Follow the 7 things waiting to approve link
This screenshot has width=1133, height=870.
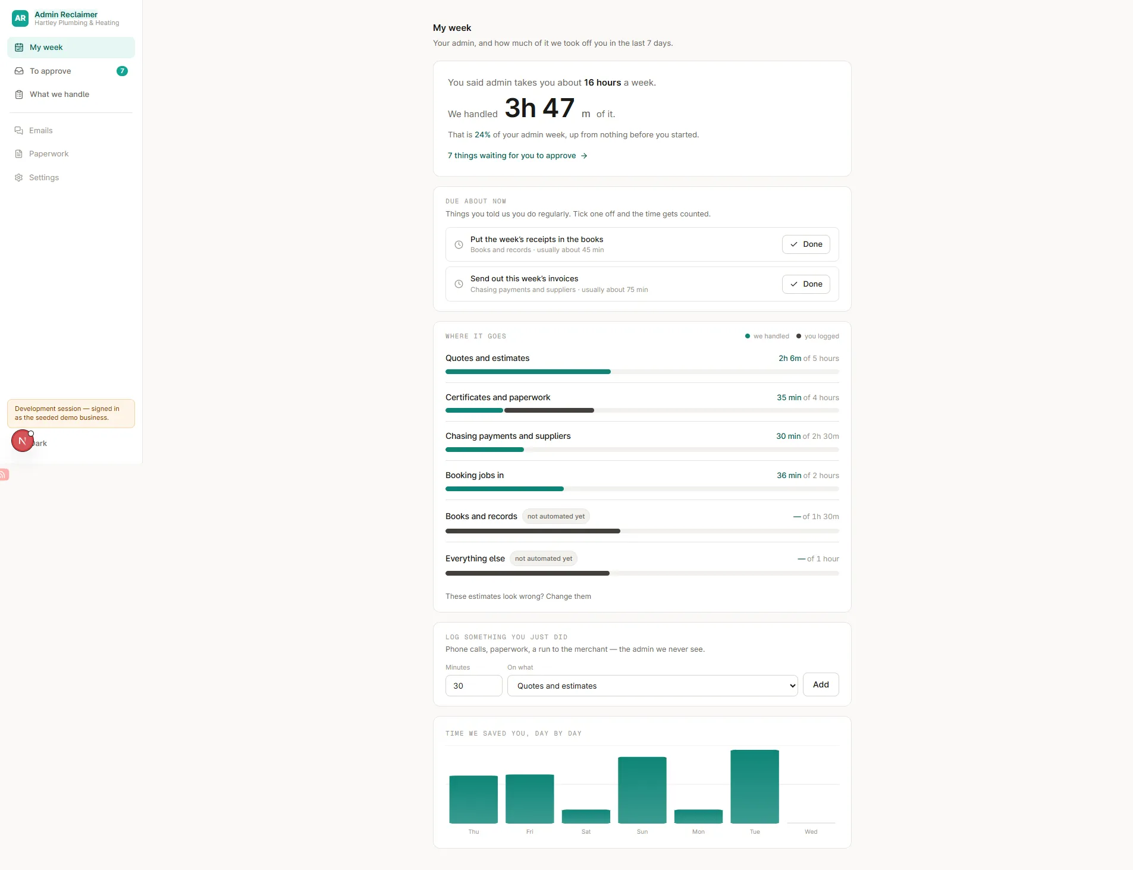point(517,156)
